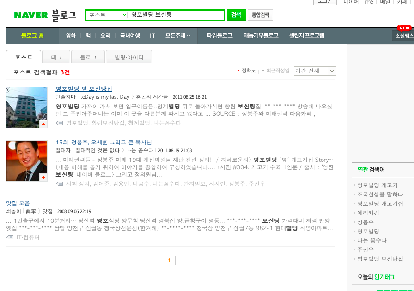The width and height of the screenshot is (414, 291).
Task: Open post 맛집 모음
Action: [18, 203]
